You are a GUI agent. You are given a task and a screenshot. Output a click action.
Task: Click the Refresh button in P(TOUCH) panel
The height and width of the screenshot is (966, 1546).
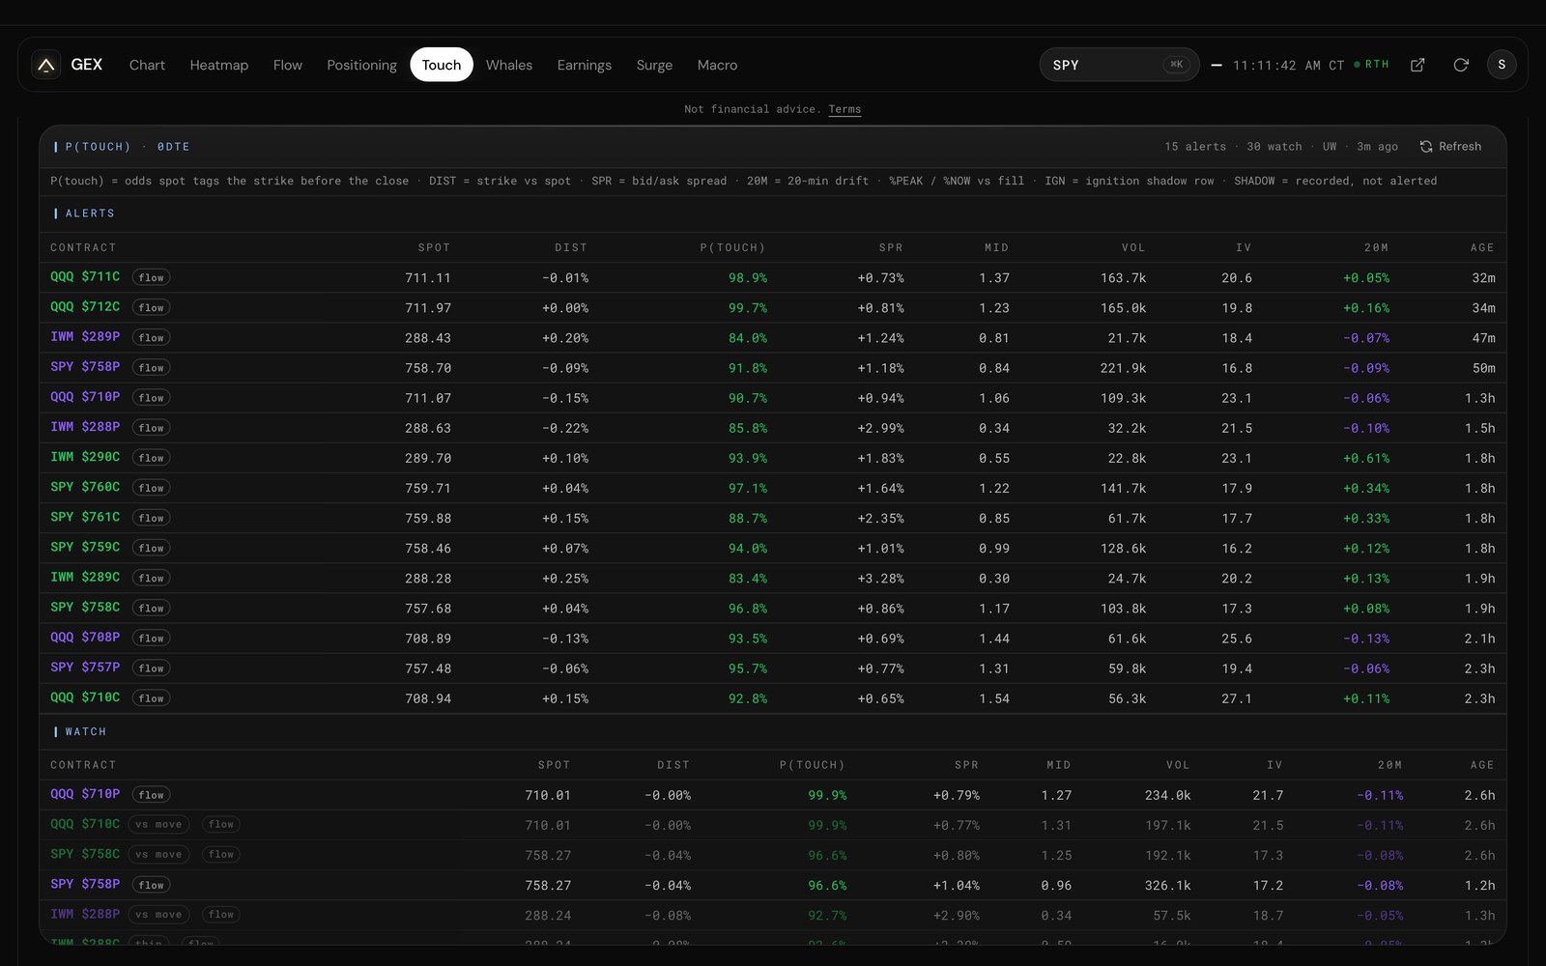tap(1450, 147)
